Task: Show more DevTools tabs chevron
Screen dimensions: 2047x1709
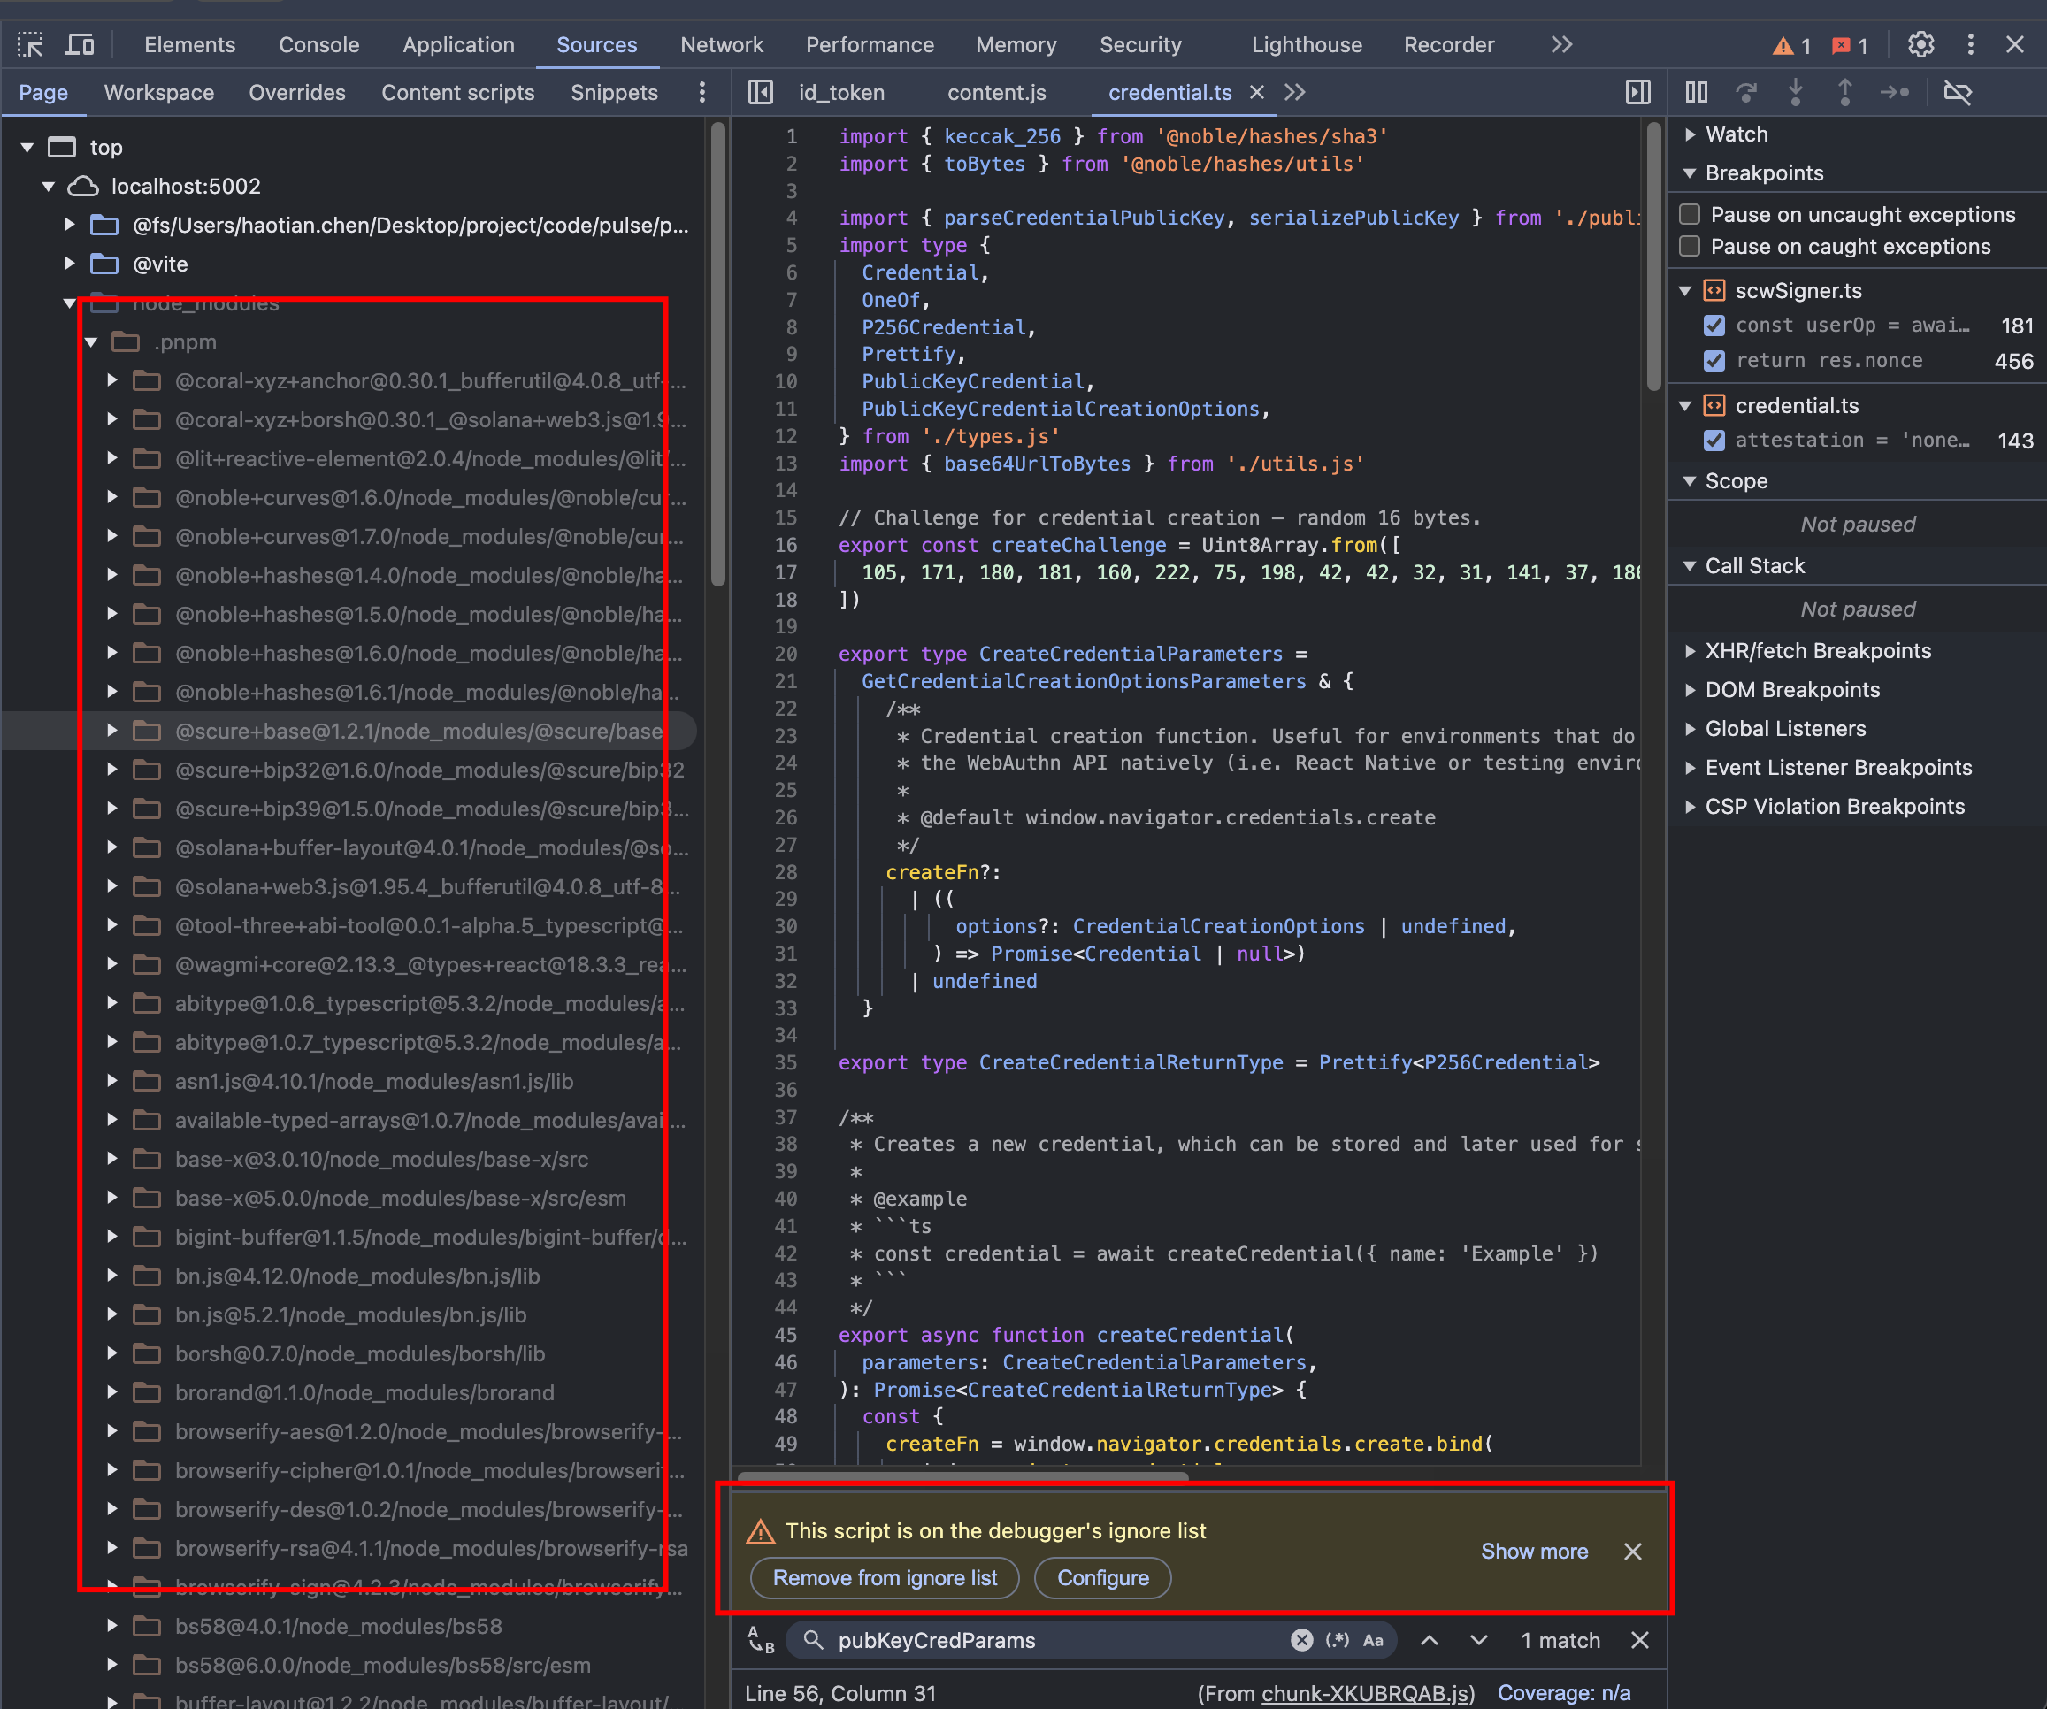Action: (1561, 45)
